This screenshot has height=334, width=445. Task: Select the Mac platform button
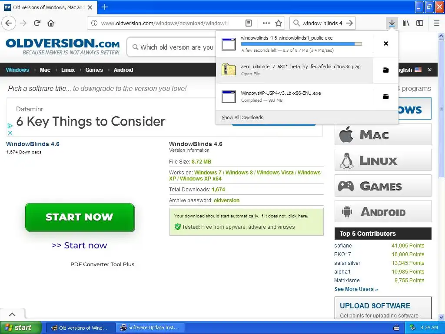pyautogui.click(x=383, y=134)
